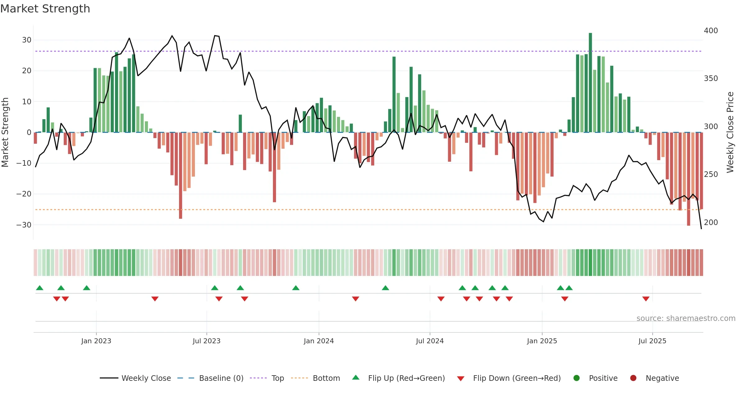Screen dimensions: 746x419
Task: Click the Jul 2025 x-axis label
Action: (x=652, y=341)
